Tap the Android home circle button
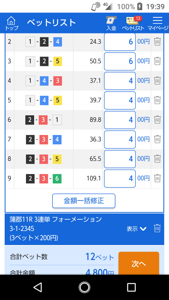Image resolution: width=169 pixels, height=300 pixels. [x=84, y=287]
